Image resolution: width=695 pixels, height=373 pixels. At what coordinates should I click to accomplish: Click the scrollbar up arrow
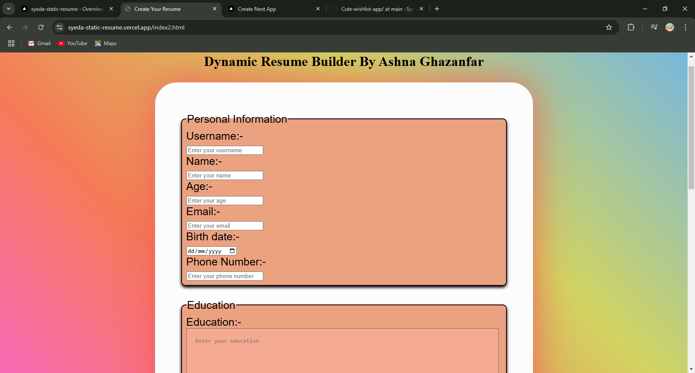point(691,56)
